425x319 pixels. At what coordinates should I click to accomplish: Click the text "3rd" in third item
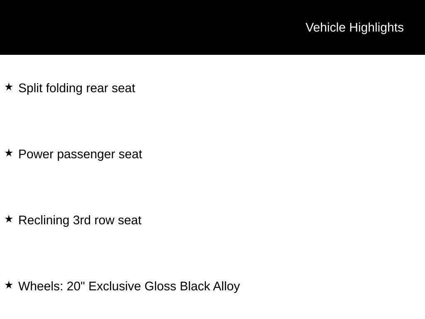[82, 220]
